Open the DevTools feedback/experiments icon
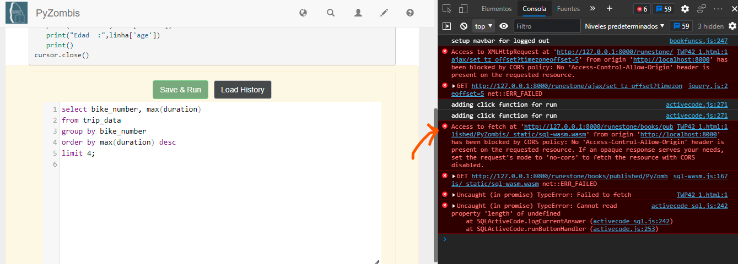This screenshot has width=738, height=264. click(702, 9)
